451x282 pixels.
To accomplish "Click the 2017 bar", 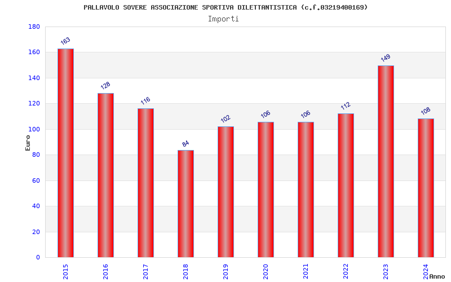I will point(145,183).
